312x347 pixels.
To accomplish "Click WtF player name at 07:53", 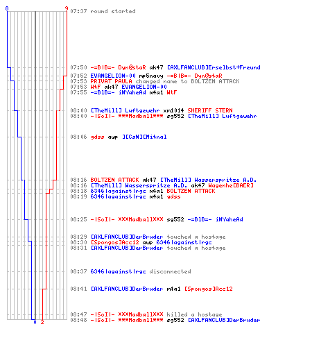I will pos(96,87).
